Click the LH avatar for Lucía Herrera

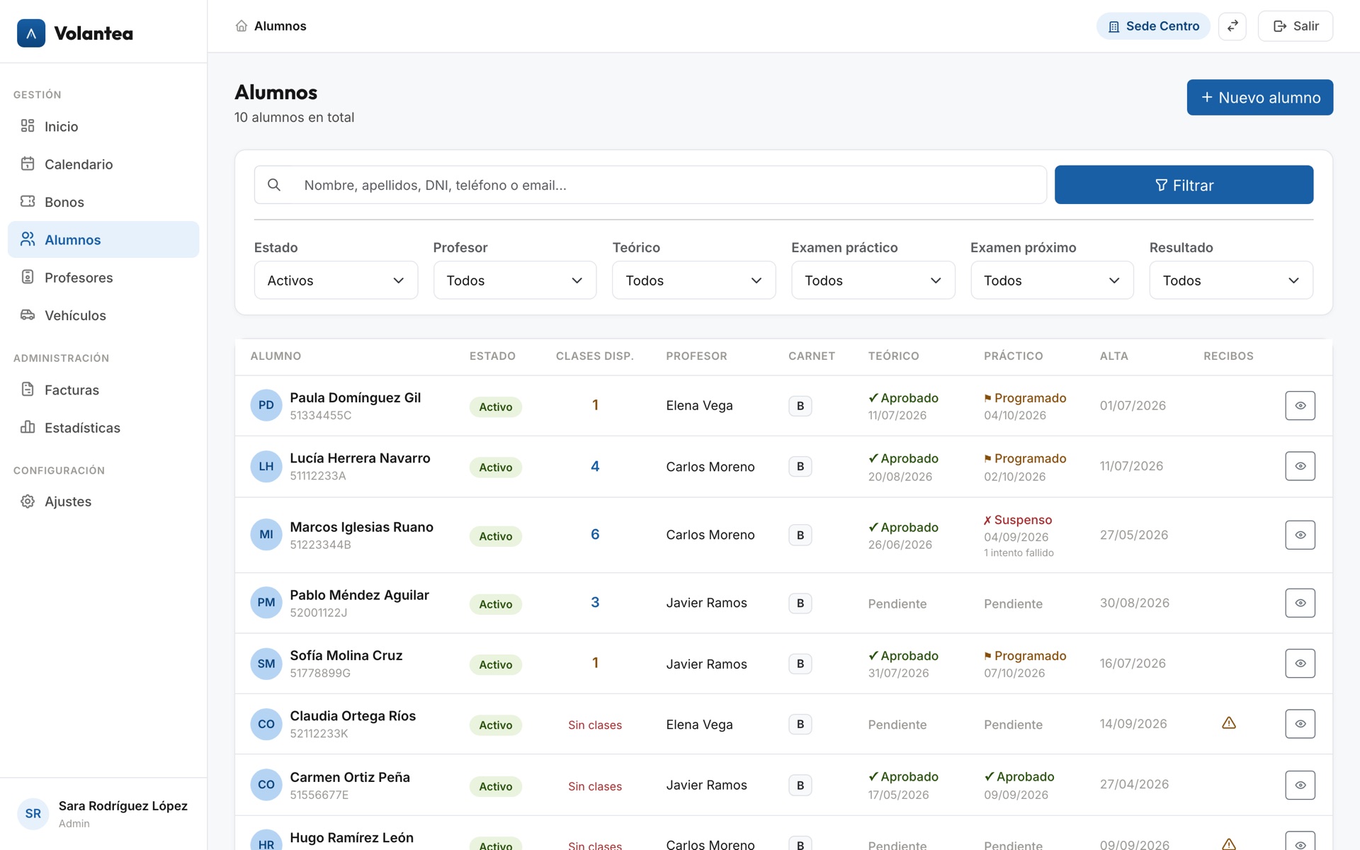[266, 466]
